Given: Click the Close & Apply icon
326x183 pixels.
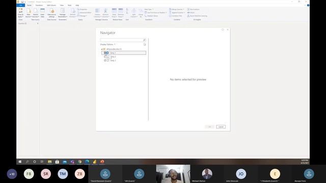Looking at the screenshot, I should pyautogui.click(x=20, y=11).
